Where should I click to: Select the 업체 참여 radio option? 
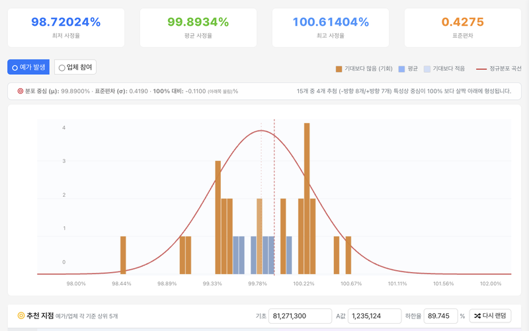coord(75,68)
